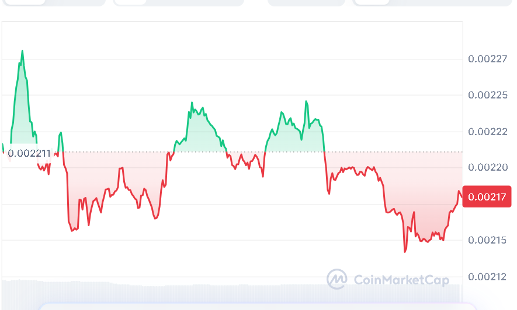Open the CoinMarketCap watermark text link
This screenshot has width=517, height=310.
click(x=401, y=280)
